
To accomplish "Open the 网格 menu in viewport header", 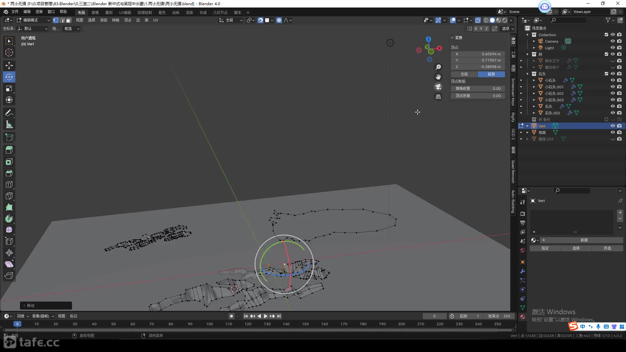I will pos(116,20).
